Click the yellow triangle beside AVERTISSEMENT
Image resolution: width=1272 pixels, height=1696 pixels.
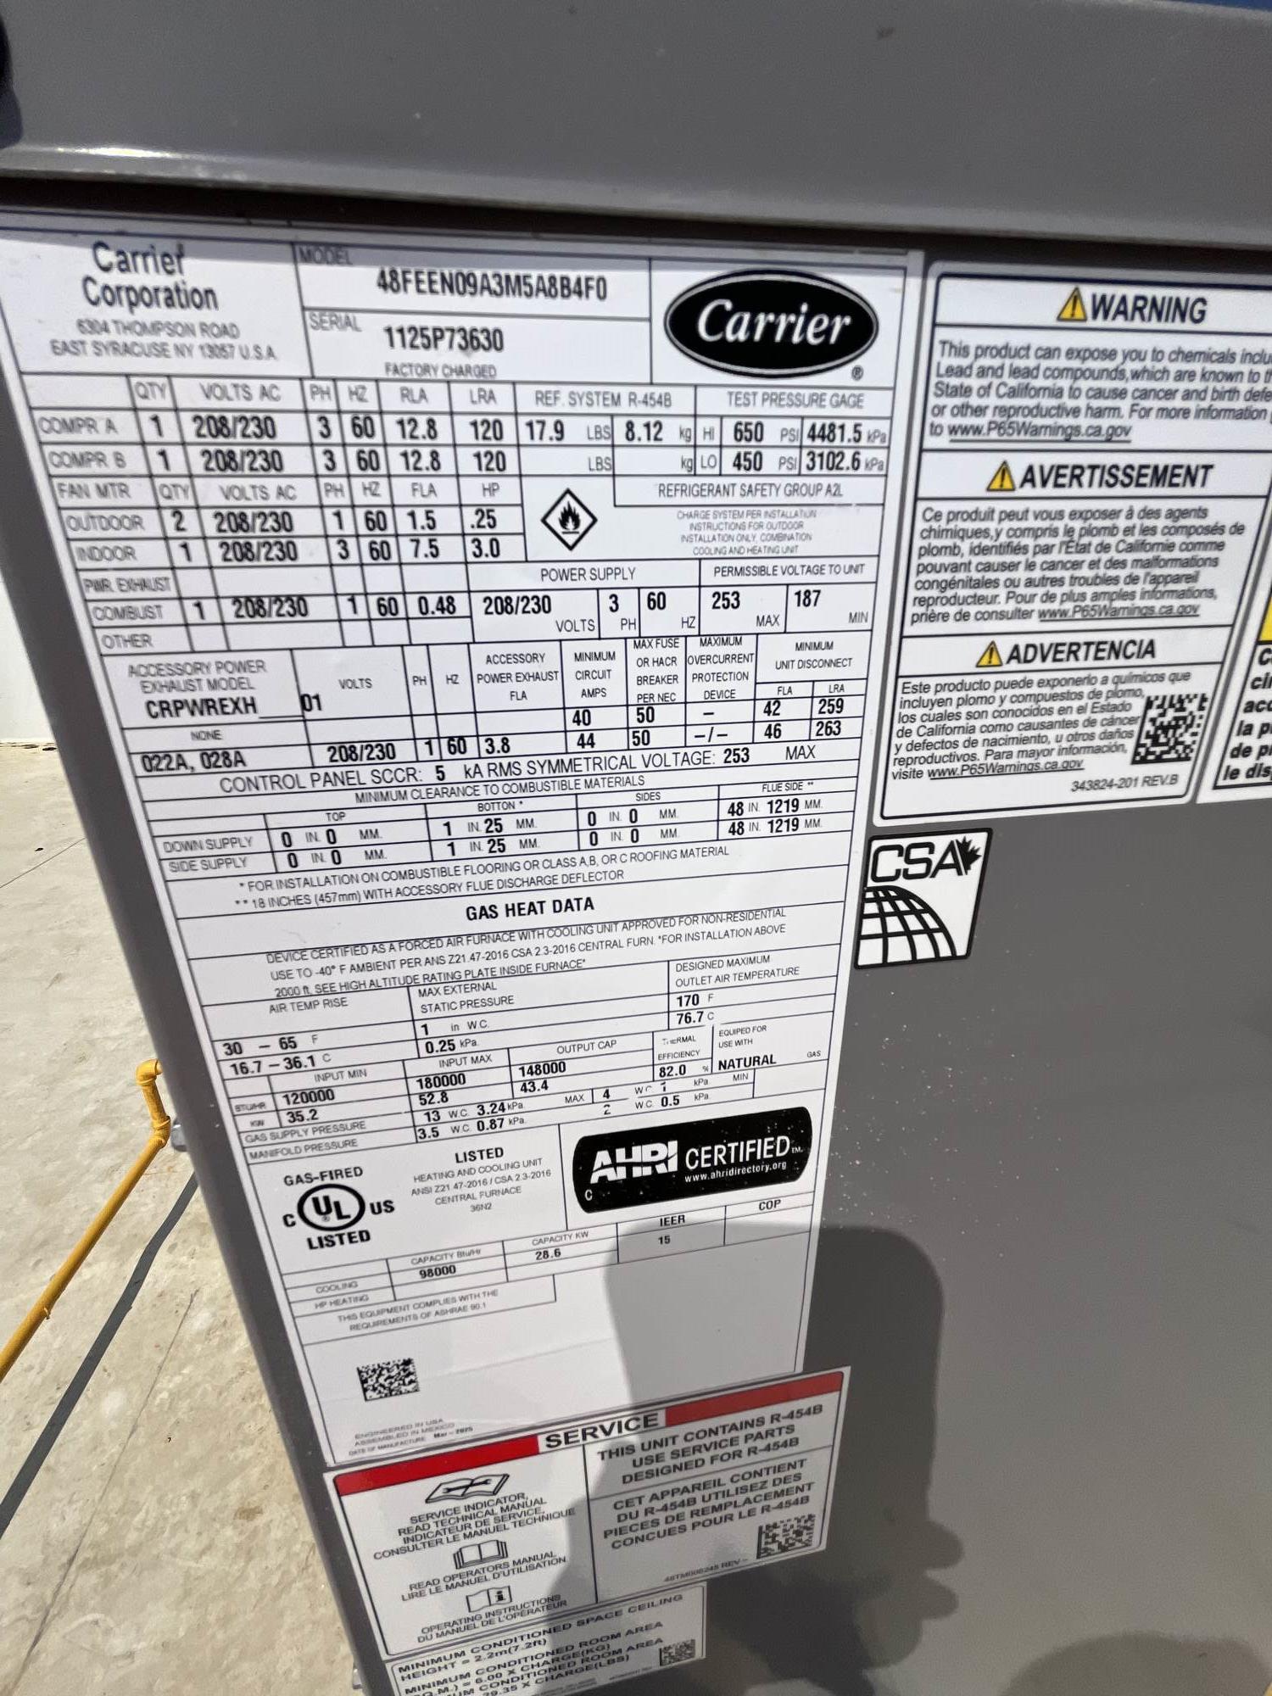tap(1001, 477)
